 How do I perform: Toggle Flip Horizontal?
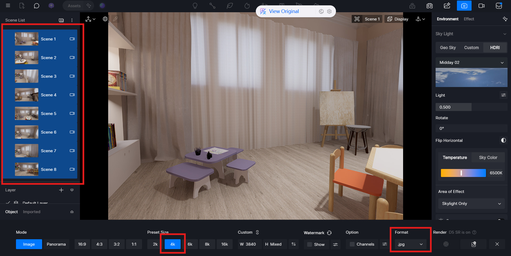pos(503,140)
